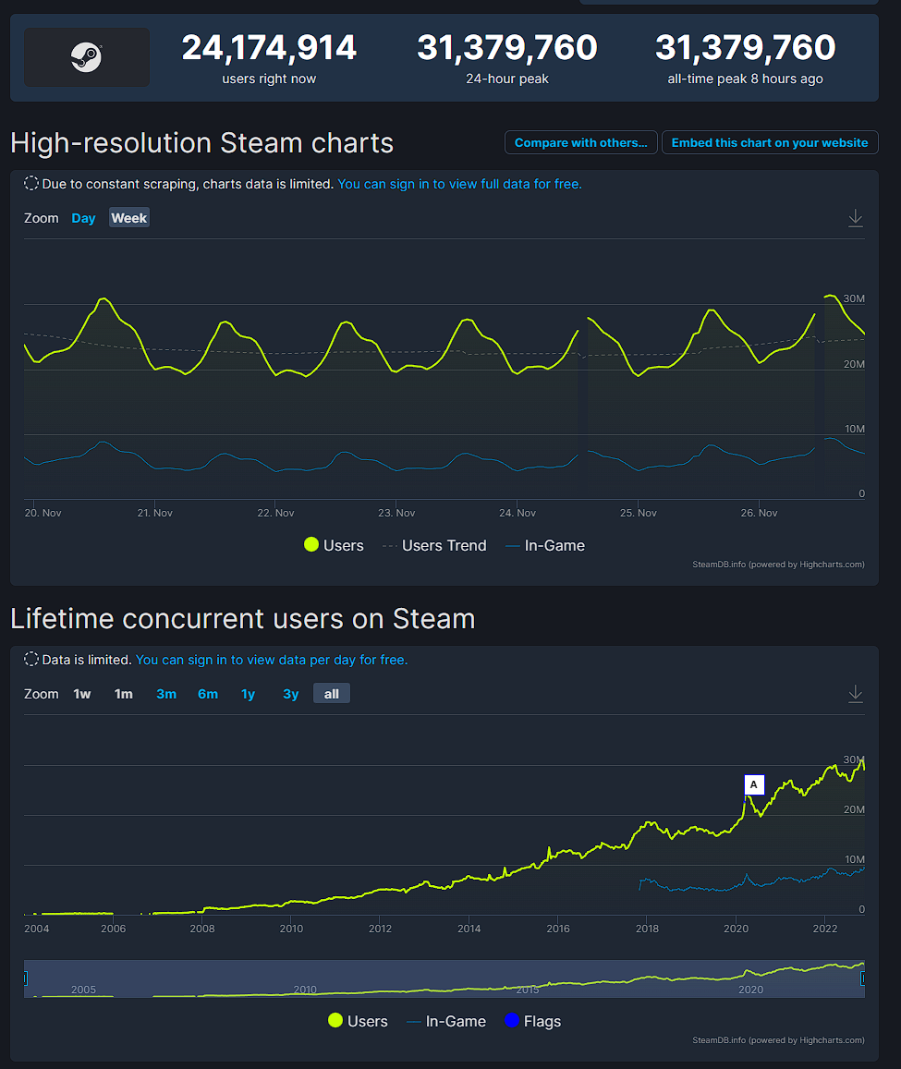Click the 24-hour peak label
Screen dimensions: 901x1069
(506, 79)
